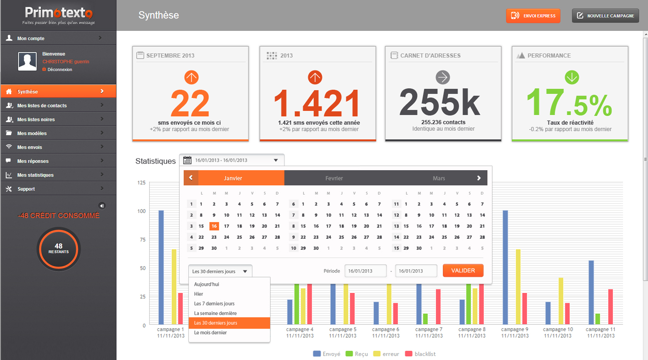Click the Déconnexion link

pos(60,69)
